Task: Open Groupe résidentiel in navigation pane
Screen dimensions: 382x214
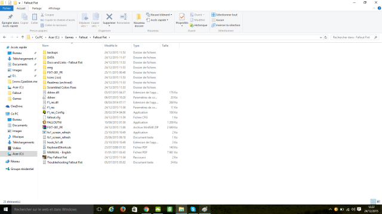Action: (x=22, y=169)
